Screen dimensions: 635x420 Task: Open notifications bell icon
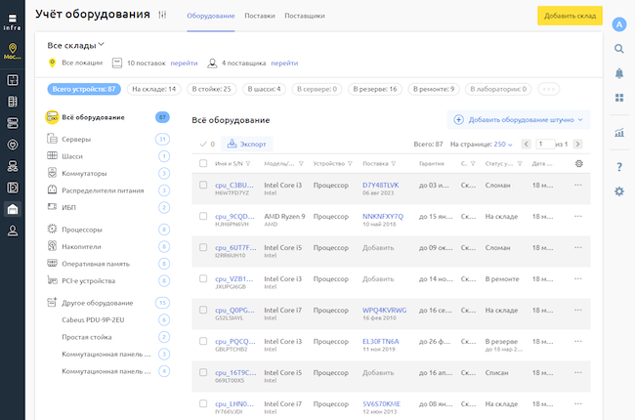pyautogui.click(x=619, y=73)
